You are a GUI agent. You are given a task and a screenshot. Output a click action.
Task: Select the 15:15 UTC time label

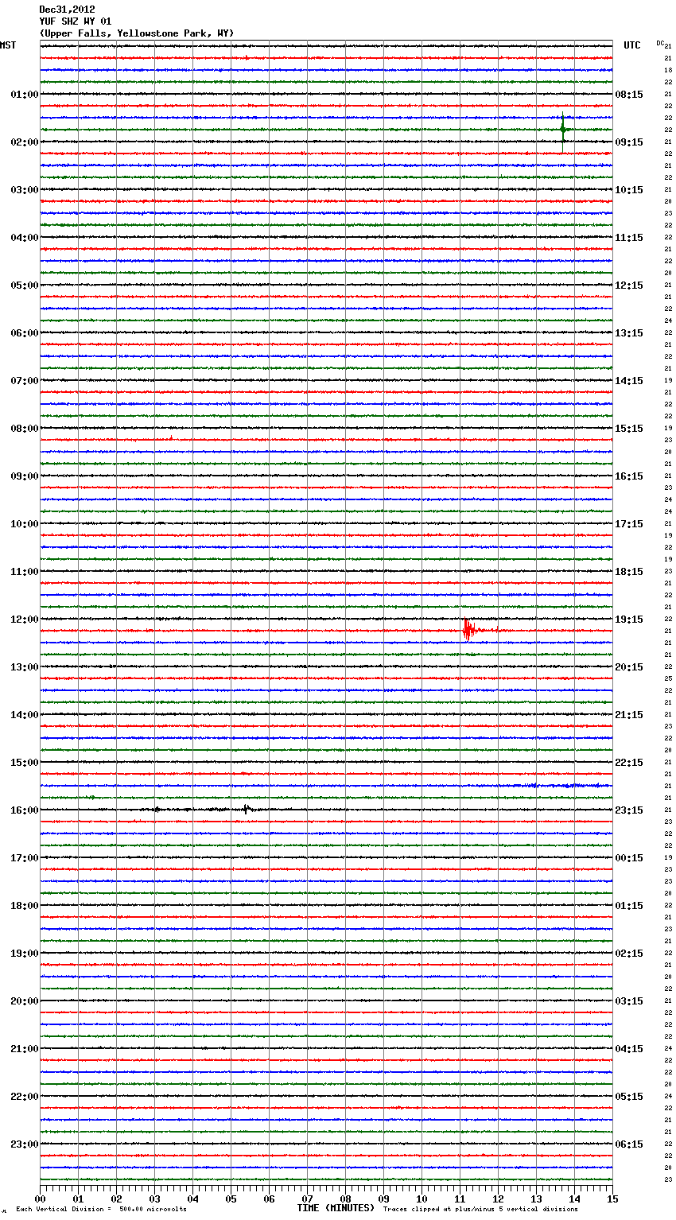coord(629,429)
